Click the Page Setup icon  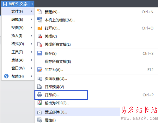tap(40, 79)
